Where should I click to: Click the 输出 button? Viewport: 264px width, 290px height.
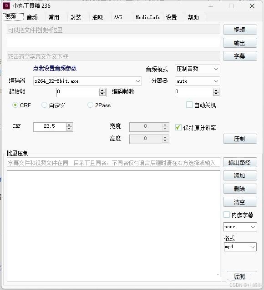(240, 43)
